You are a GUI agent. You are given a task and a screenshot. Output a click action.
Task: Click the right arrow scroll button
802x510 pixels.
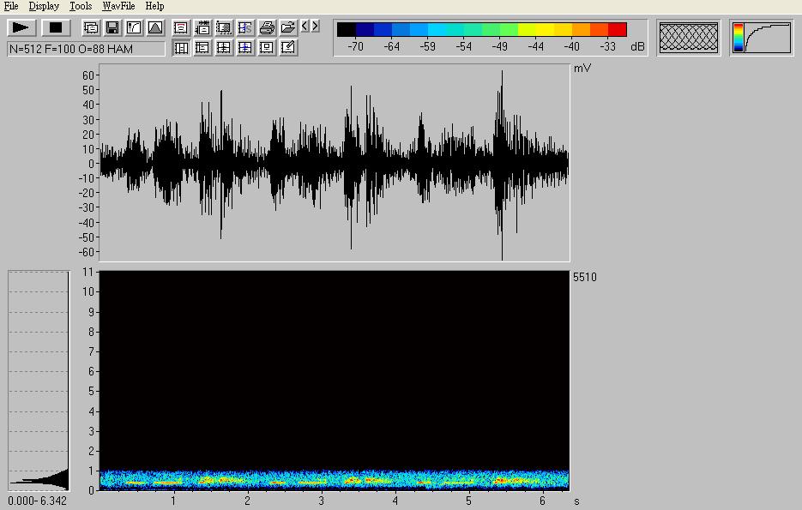(x=316, y=27)
